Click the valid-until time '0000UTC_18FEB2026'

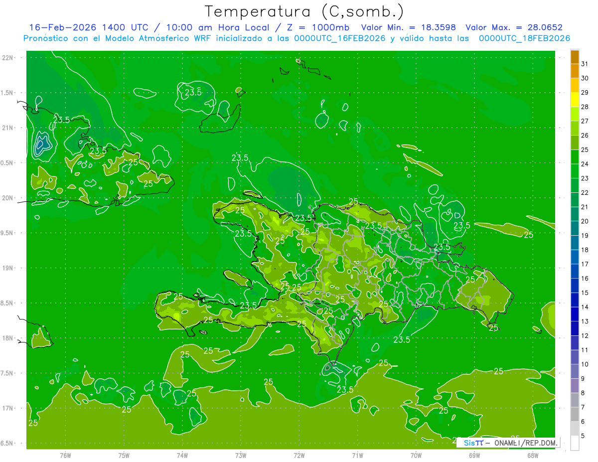524,38
